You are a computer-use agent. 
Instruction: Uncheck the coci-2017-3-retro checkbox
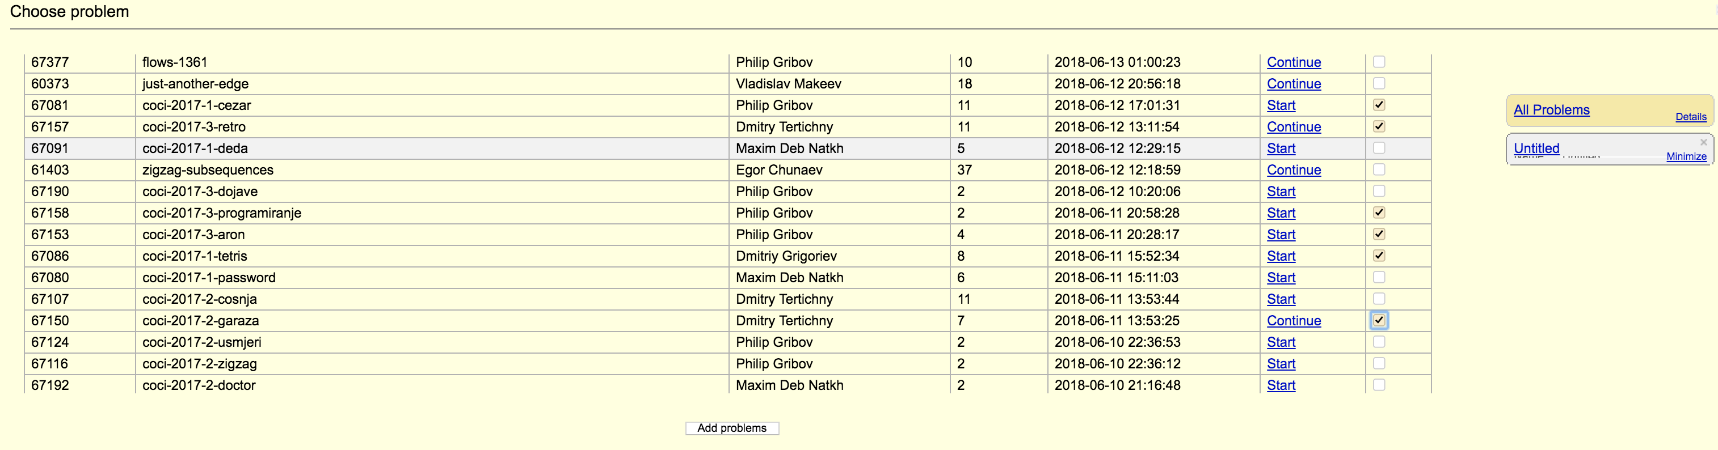[x=1379, y=126]
